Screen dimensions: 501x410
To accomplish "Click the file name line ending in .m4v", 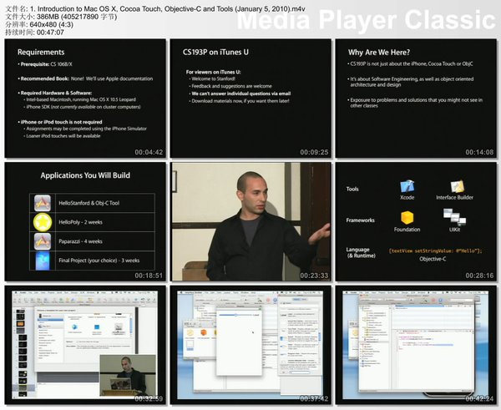I will point(155,9).
